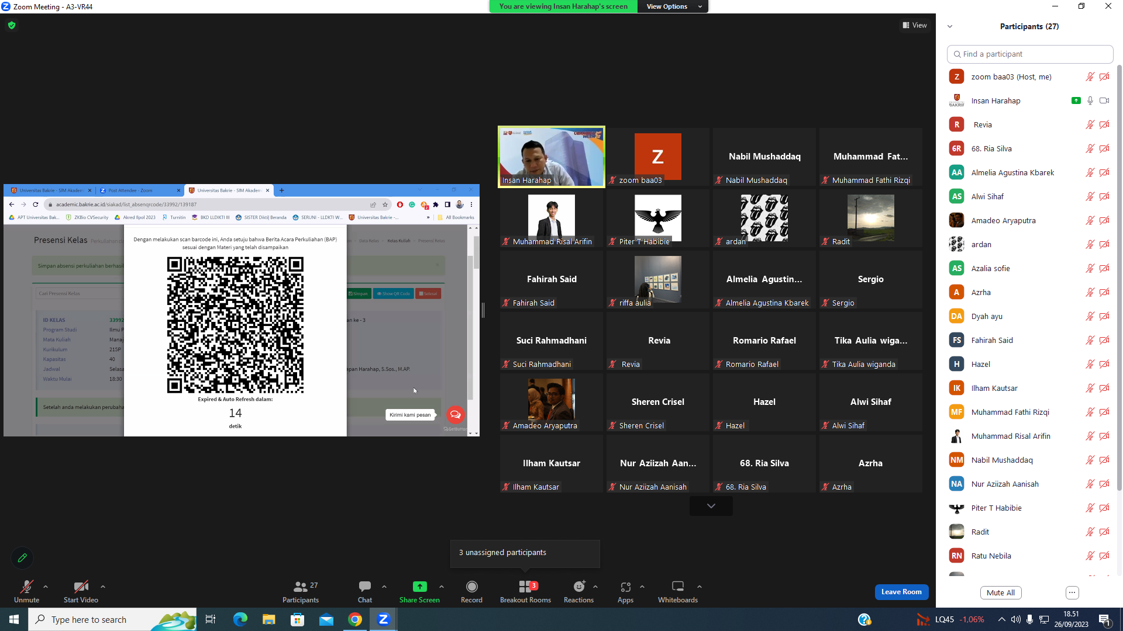Open Windows notification center icon
This screenshot has height=631, width=1123.
click(x=1105, y=619)
